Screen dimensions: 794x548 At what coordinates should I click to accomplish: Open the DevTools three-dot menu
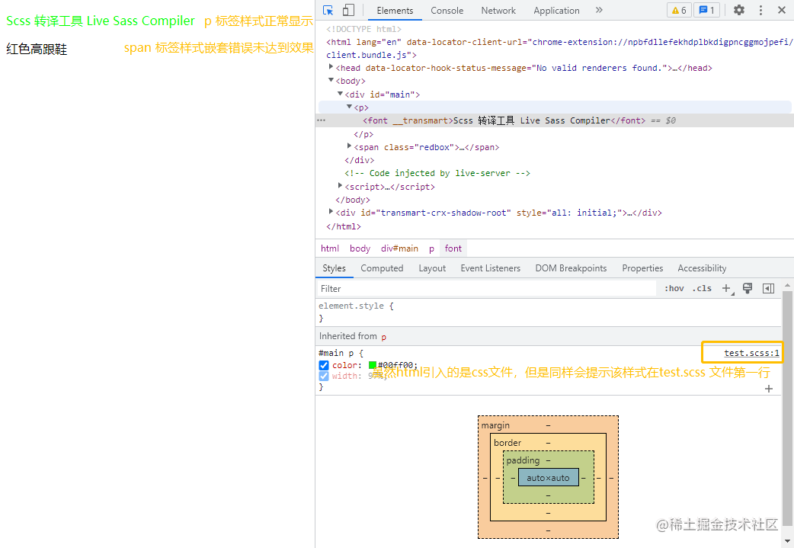point(760,10)
